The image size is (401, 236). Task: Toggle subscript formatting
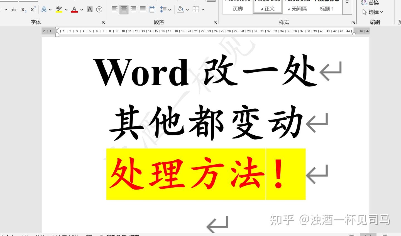click(x=24, y=10)
